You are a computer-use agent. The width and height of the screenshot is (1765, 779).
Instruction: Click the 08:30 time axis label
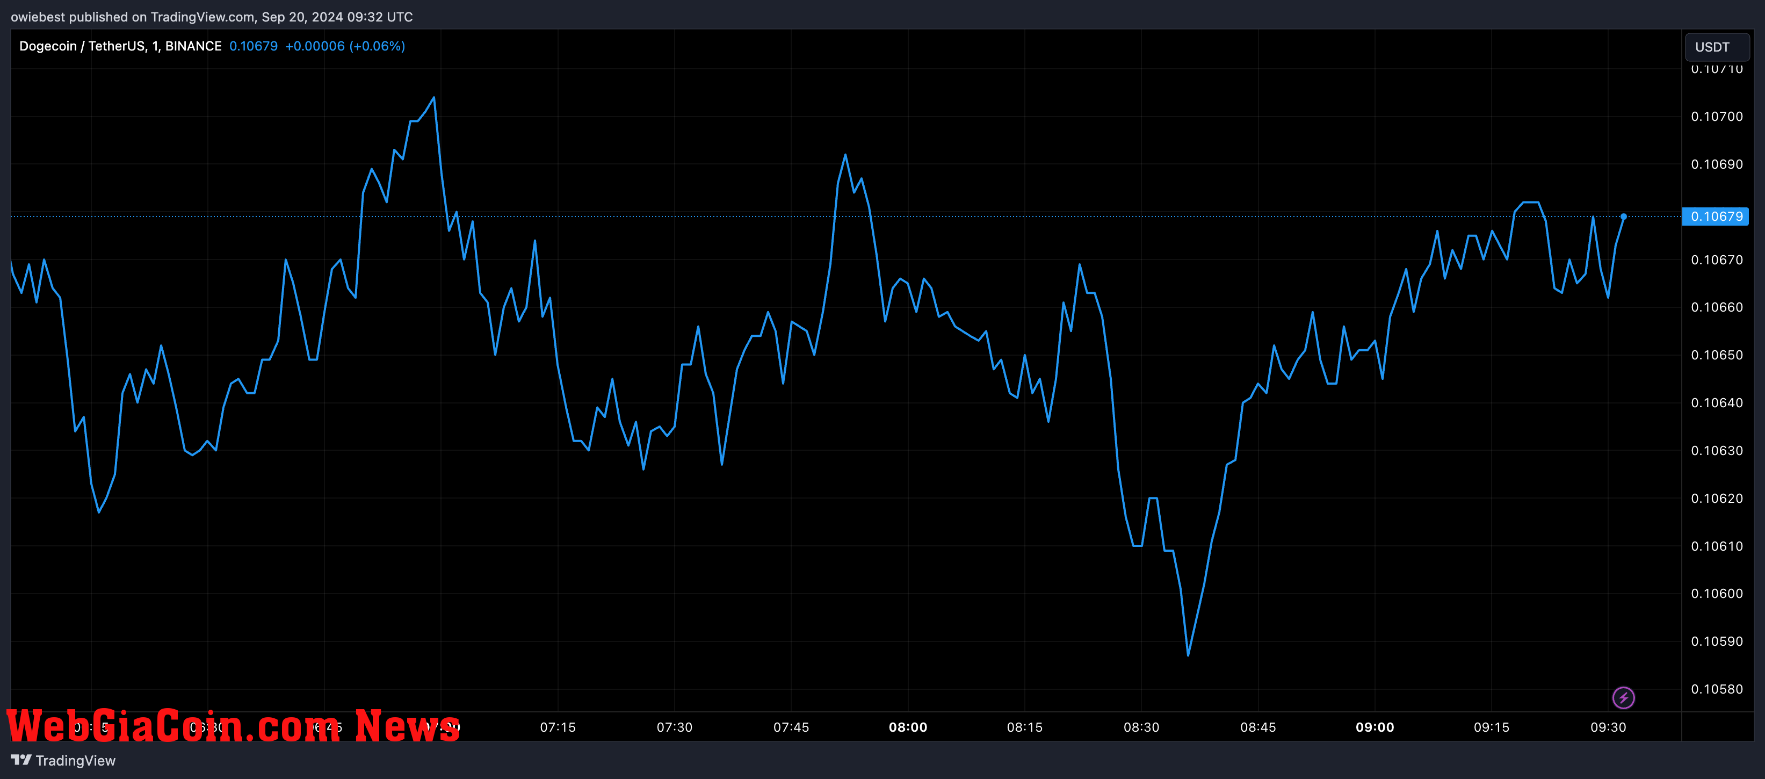(x=1141, y=727)
